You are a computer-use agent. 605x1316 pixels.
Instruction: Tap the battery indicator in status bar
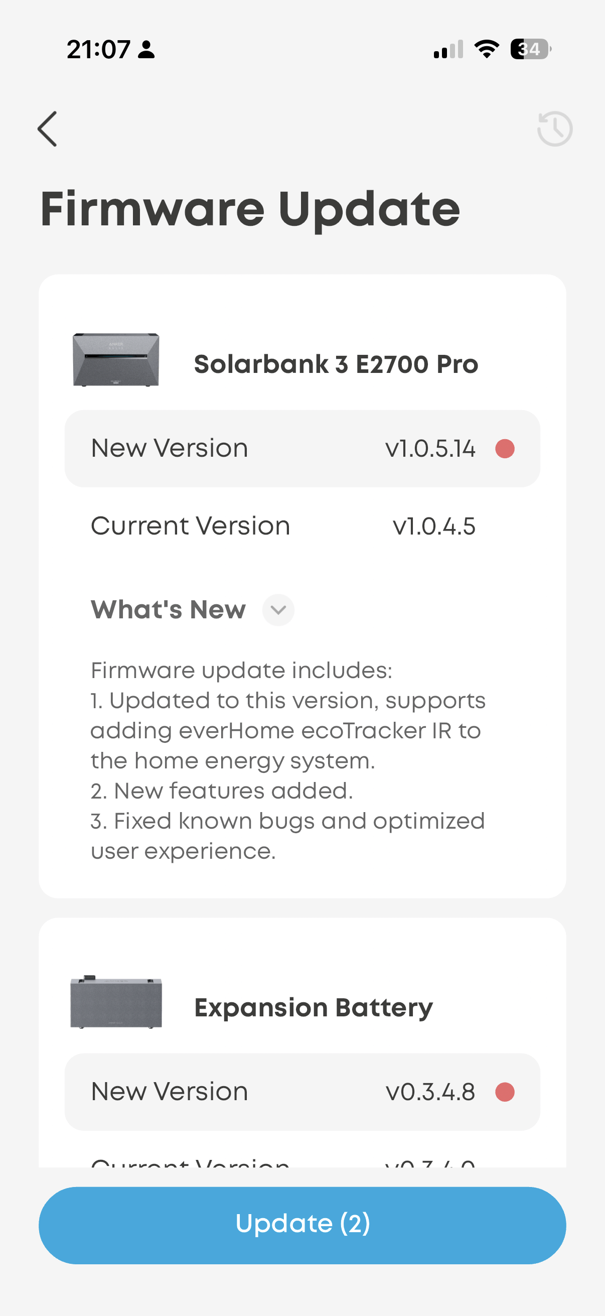(531, 49)
